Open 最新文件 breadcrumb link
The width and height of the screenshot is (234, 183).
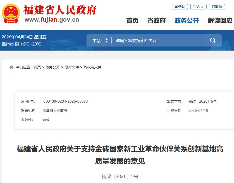point(72,67)
